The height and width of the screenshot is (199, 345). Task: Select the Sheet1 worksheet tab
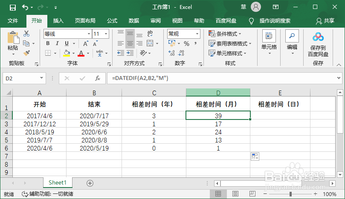pos(58,182)
